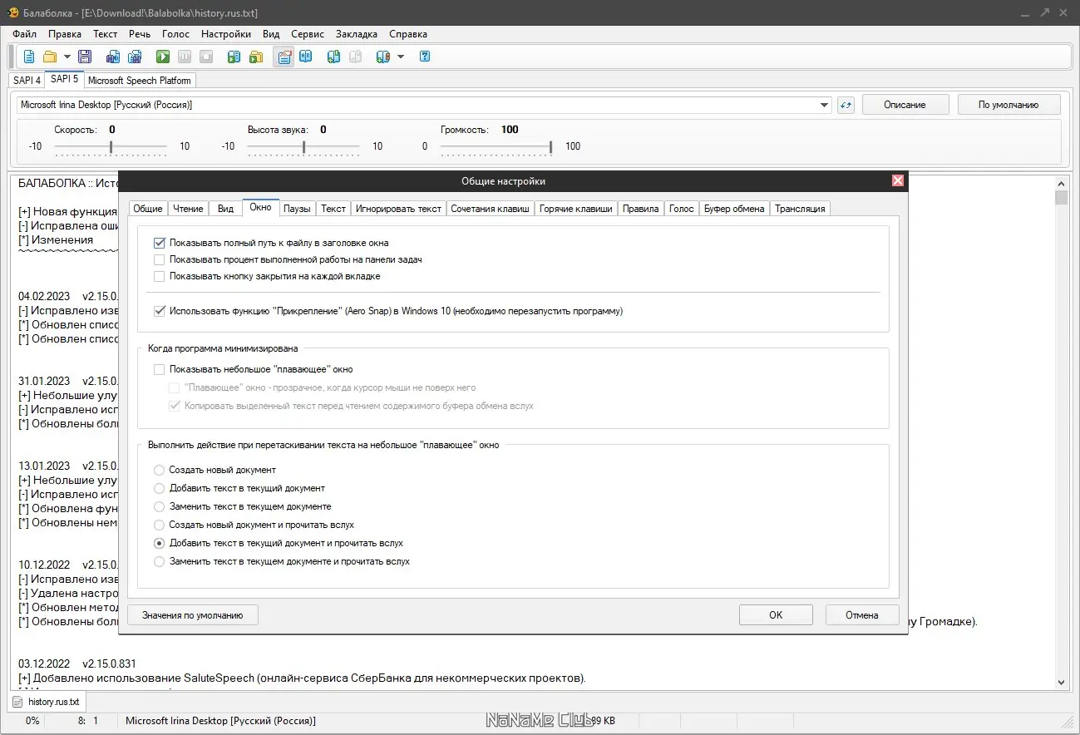Click the Отмена button
The image size is (1080, 735).
tap(862, 615)
